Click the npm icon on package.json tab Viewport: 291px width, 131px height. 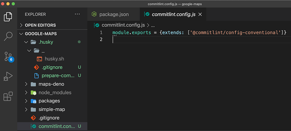click(94, 14)
